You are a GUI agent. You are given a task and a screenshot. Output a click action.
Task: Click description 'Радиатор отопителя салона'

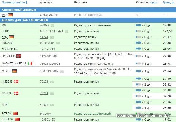[94, 64]
